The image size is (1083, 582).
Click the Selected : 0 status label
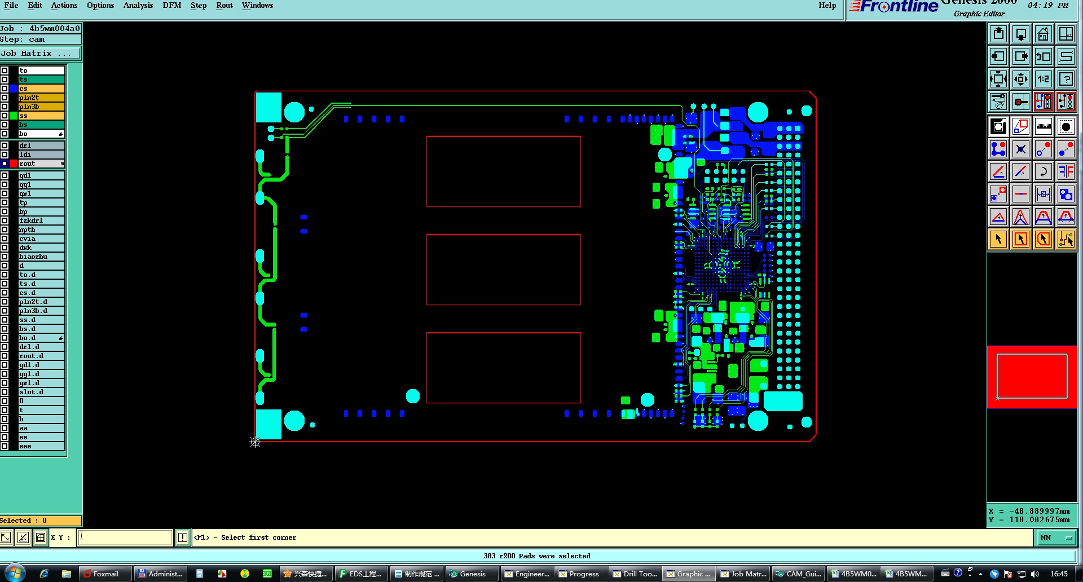coord(41,521)
